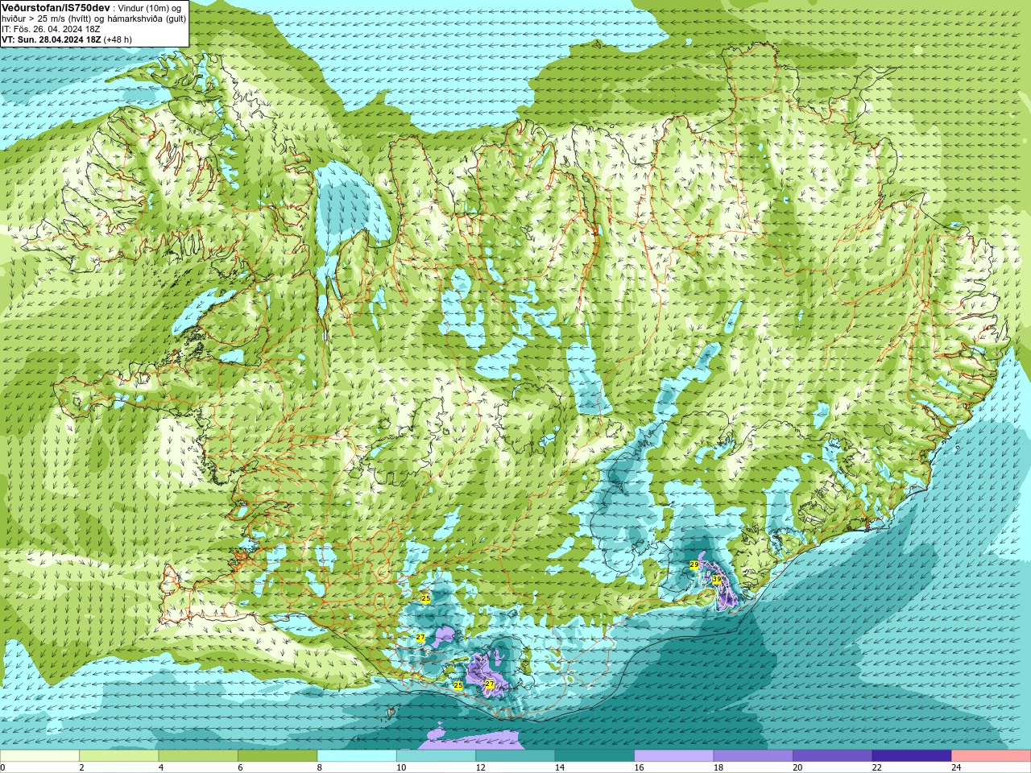The image size is (1031, 773).
Task: Click the 'IT: Fös. 26. 04. 2024 18Z' line
Action: (52, 29)
